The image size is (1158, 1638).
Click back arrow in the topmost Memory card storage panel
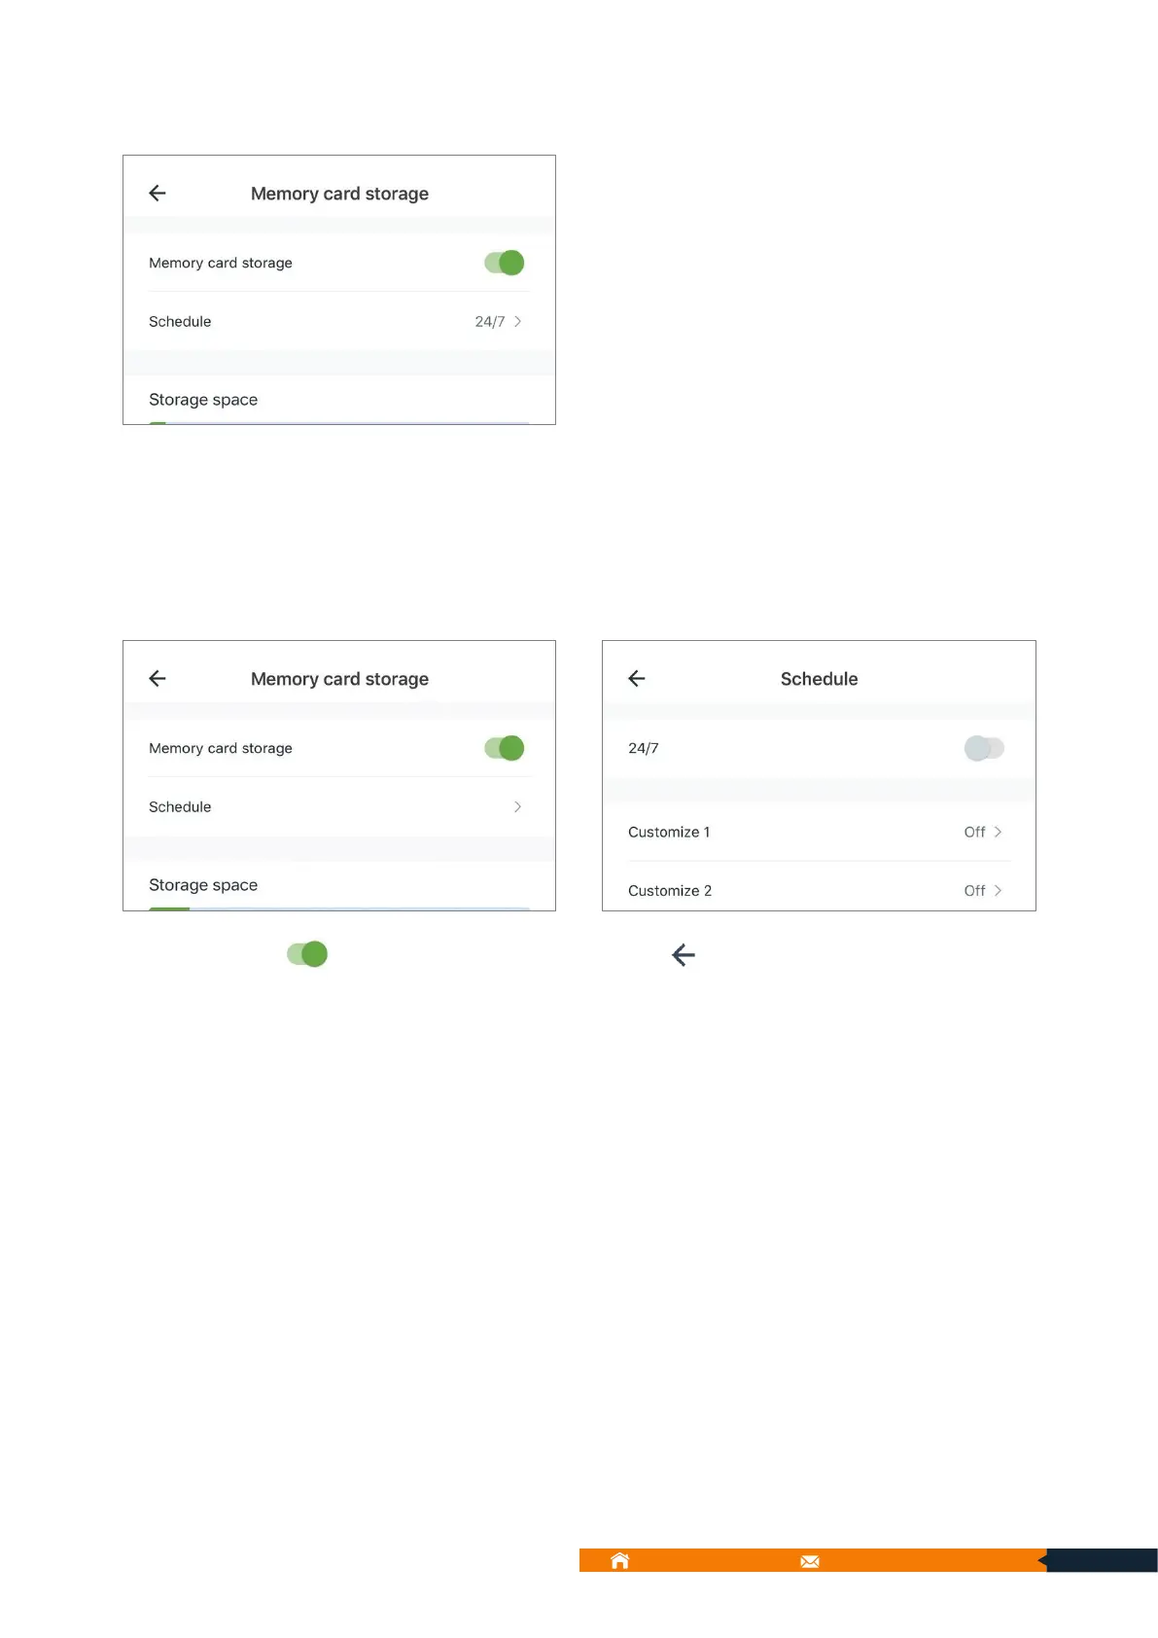[x=158, y=194]
